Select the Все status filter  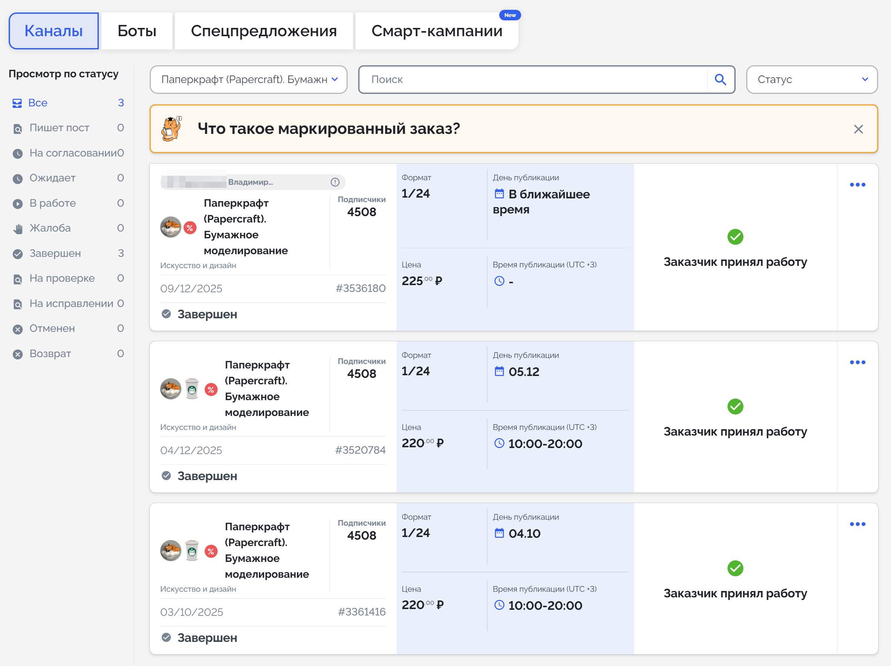point(37,103)
